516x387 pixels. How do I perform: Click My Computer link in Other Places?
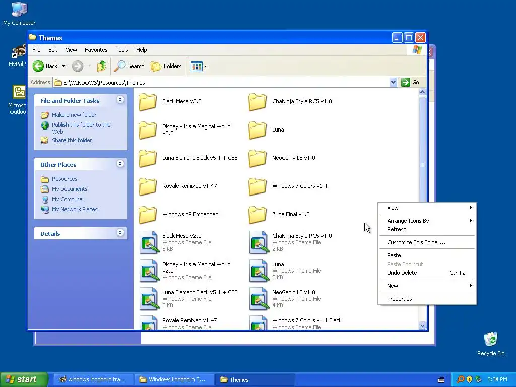[68, 199]
